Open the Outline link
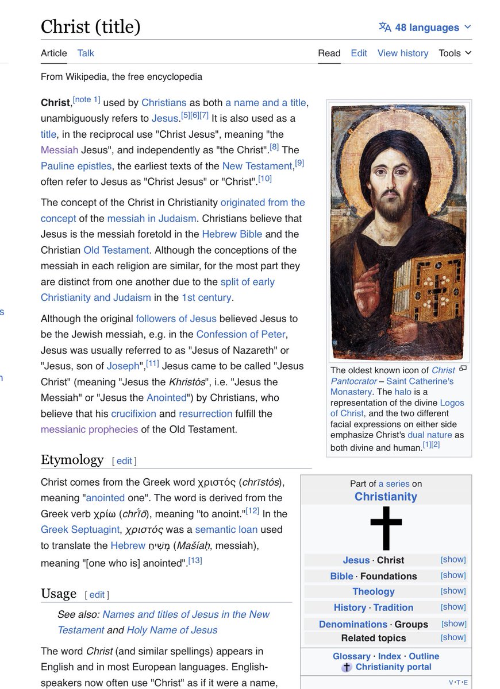The width and height of the screenshot is (500, 689). (424, 656)
